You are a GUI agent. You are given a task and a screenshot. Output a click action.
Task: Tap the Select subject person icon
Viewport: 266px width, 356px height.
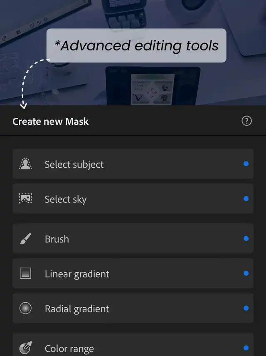coord(25,164)
